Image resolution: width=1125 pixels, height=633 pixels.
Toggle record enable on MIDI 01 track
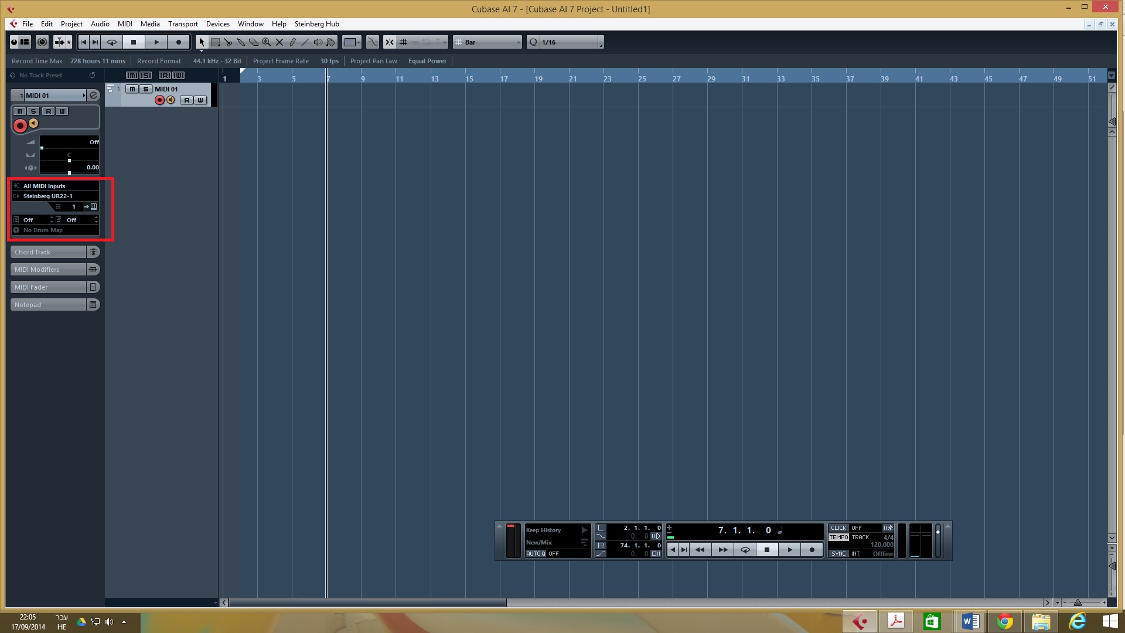[x=159, y=100]
